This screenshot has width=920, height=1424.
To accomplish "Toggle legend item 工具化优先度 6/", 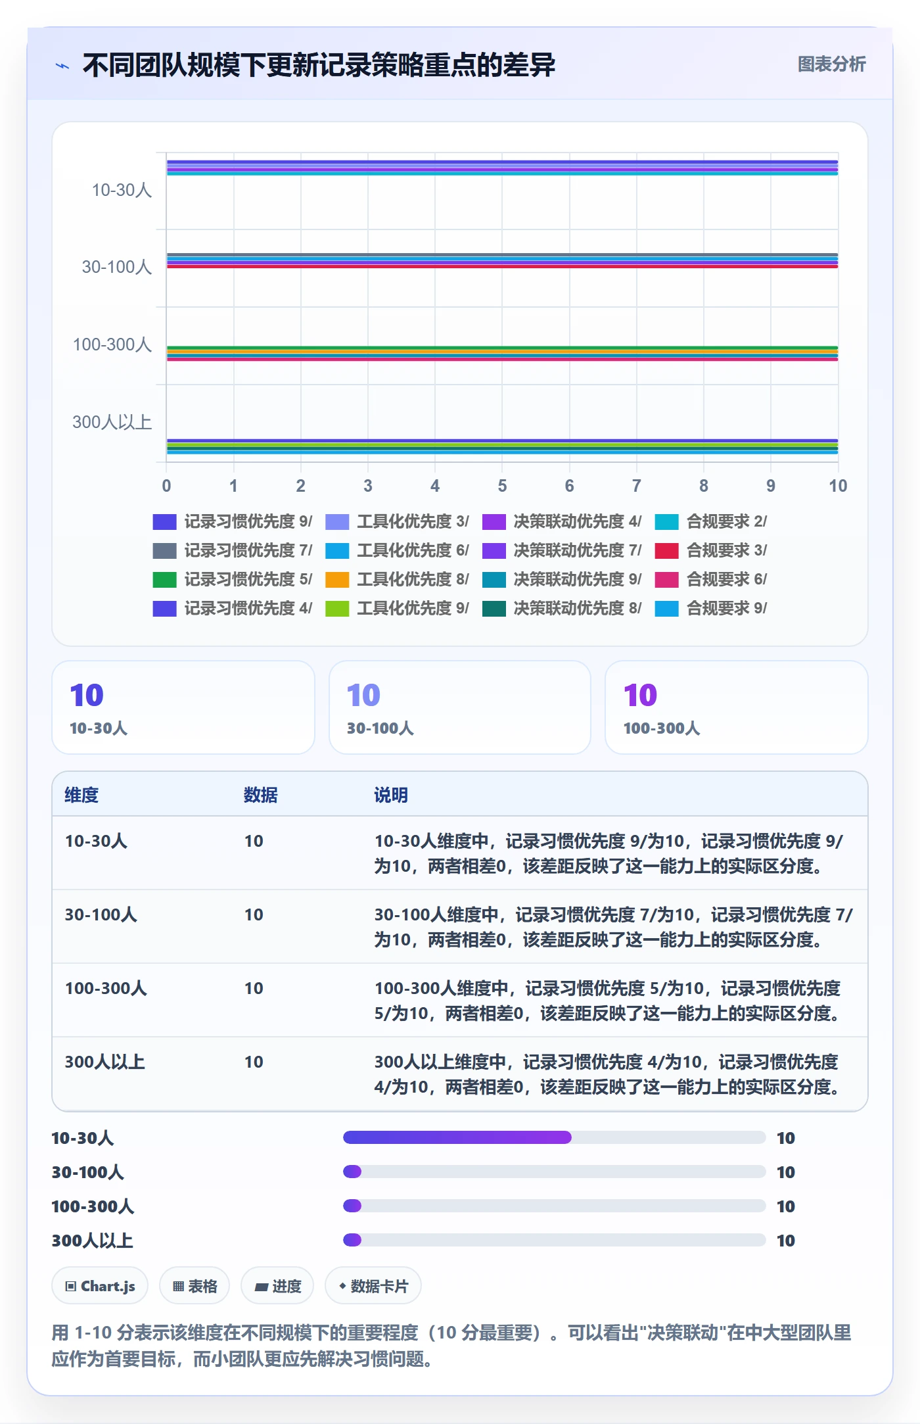I will pyautogui.click(x=398, y=551).
